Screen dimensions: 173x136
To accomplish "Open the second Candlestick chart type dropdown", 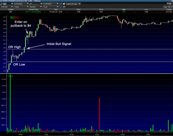I will point(51,4).
